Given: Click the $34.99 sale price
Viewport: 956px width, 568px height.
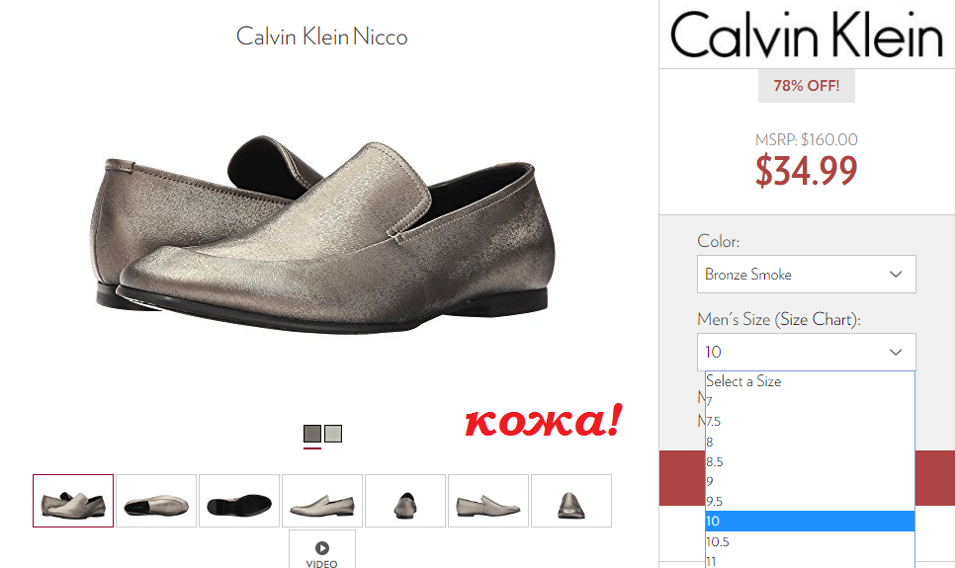Looking at the screenshot, I should pos(806,170).
